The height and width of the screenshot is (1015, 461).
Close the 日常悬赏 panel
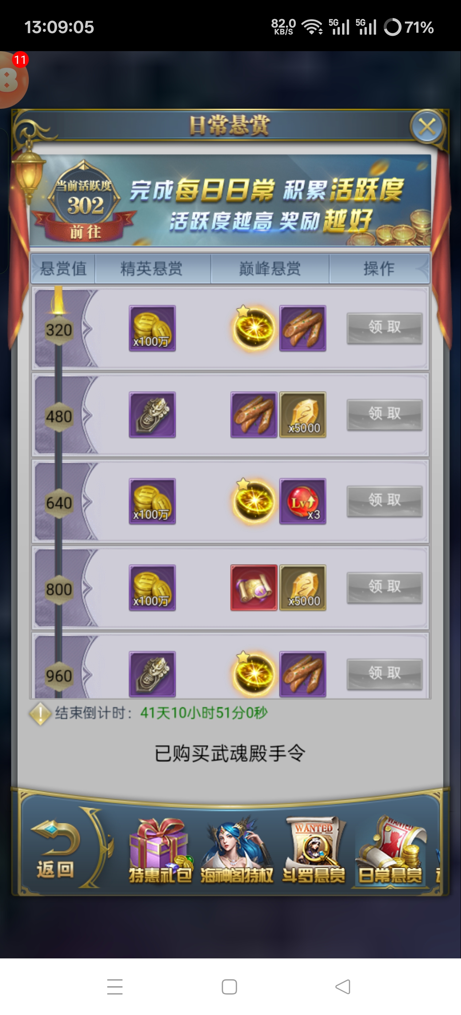427,127
